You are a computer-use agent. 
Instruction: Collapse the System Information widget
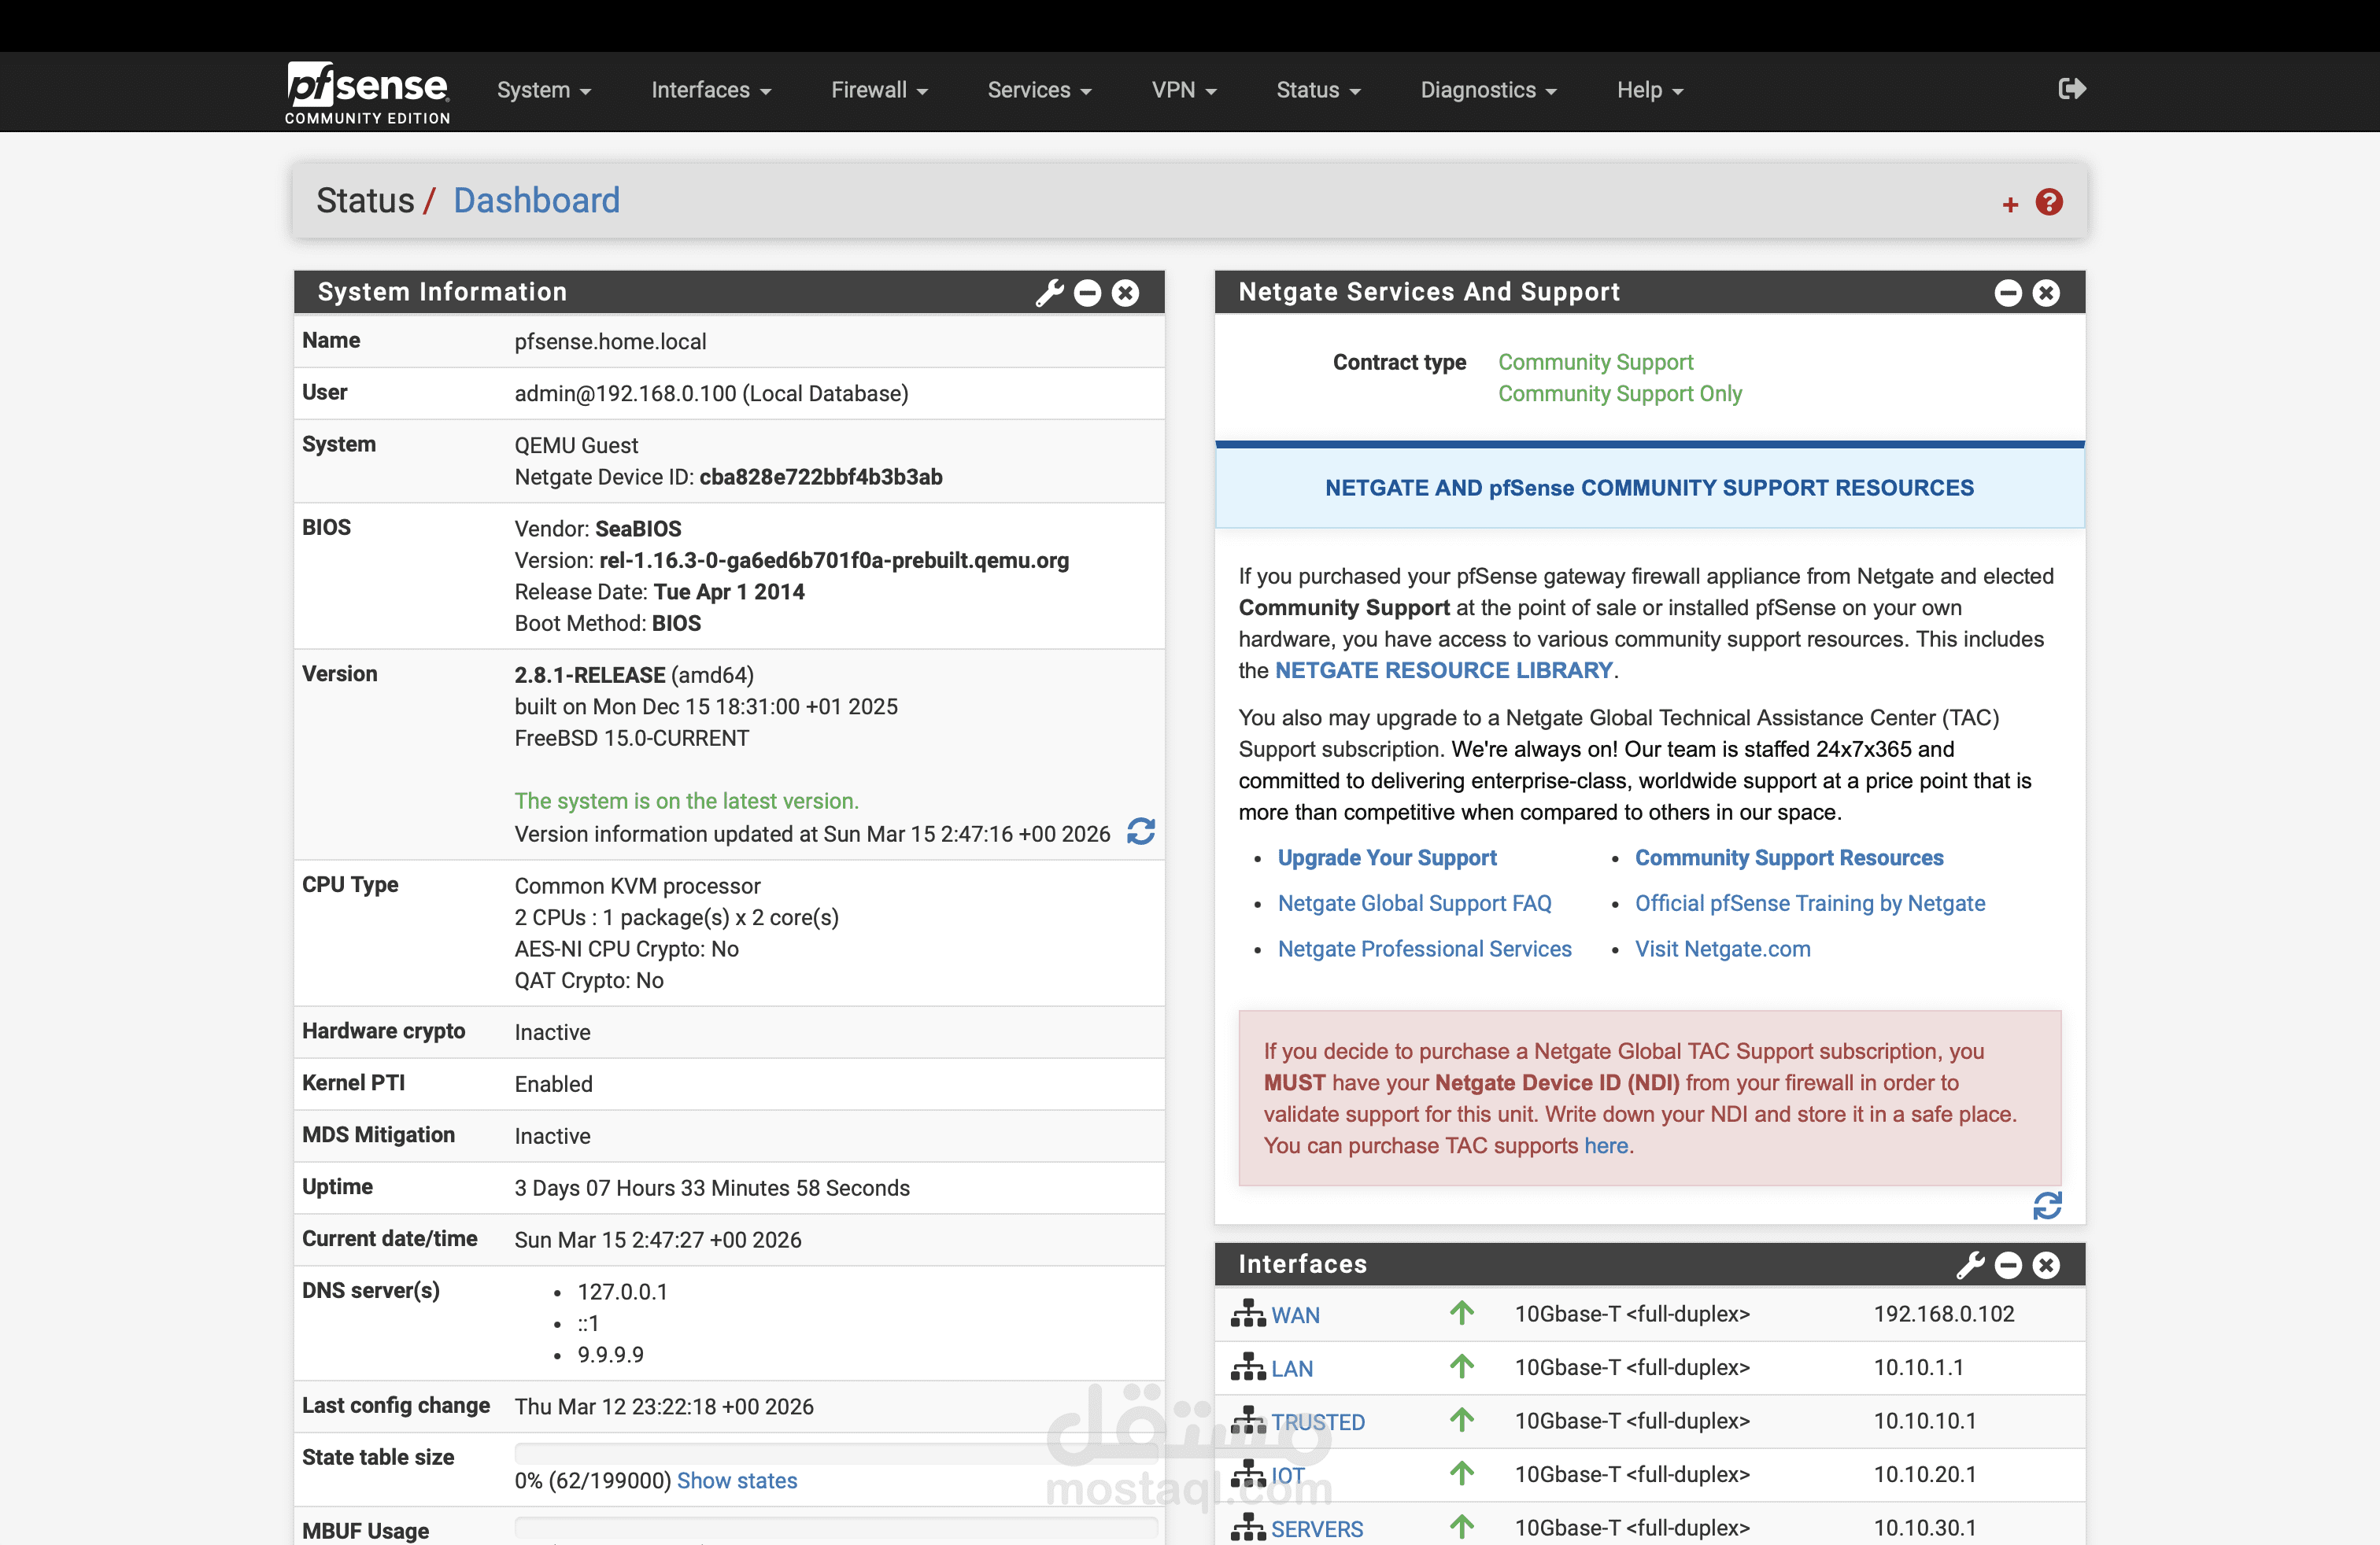[1087, 293]
